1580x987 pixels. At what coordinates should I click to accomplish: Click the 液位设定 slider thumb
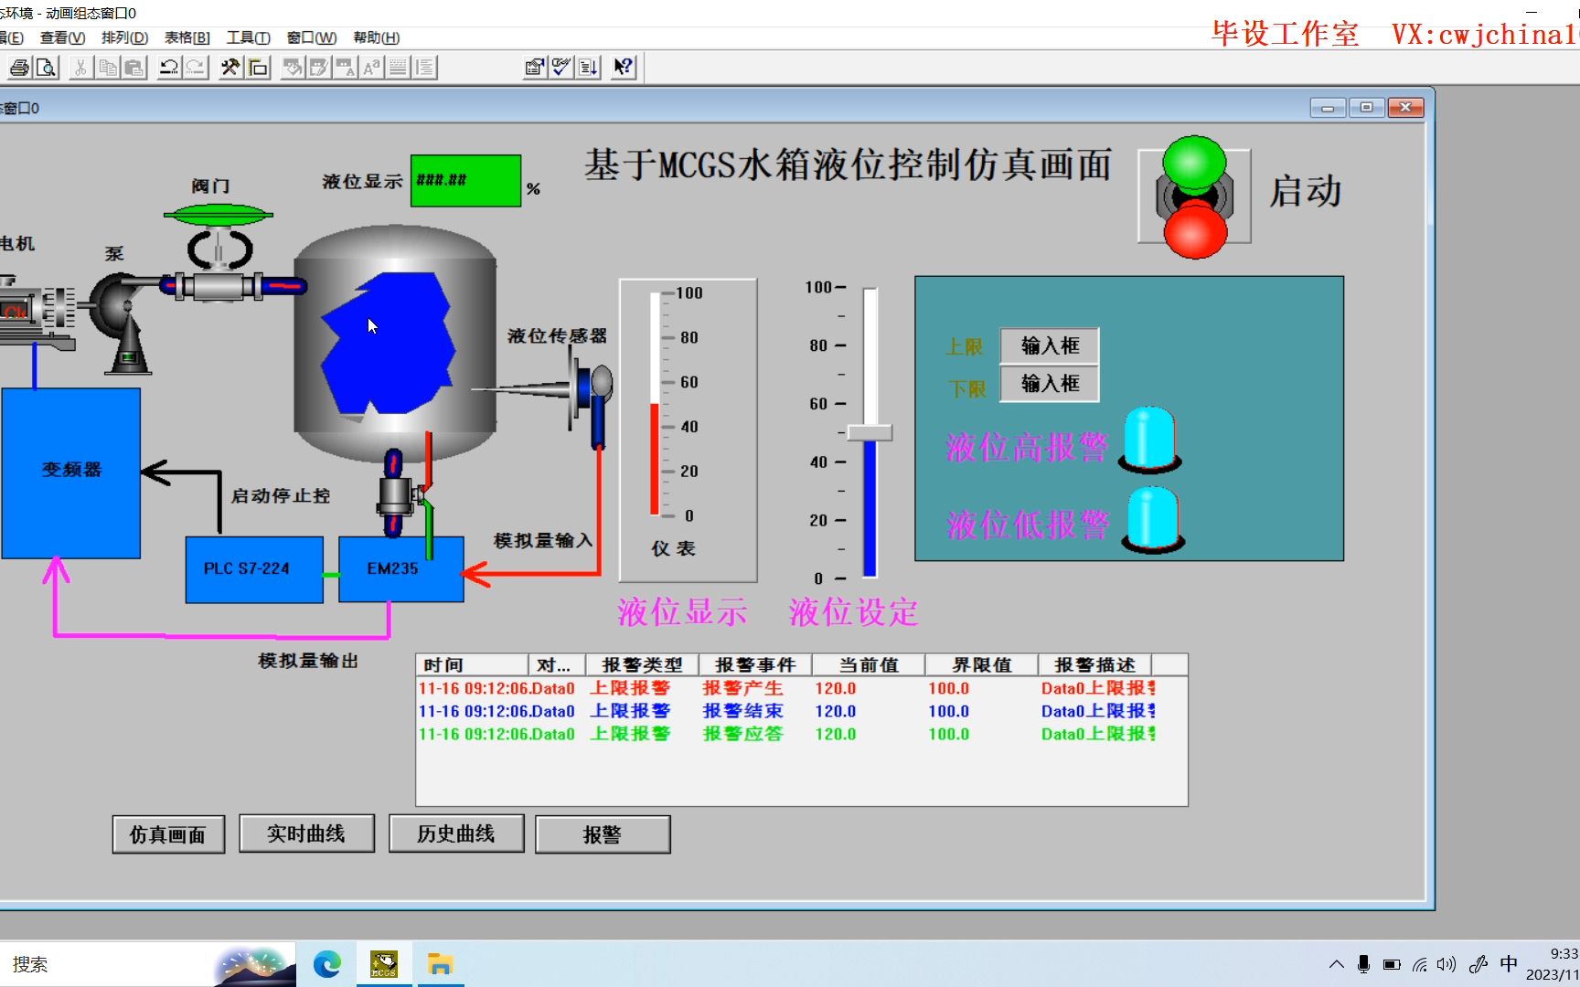point(870,432)
